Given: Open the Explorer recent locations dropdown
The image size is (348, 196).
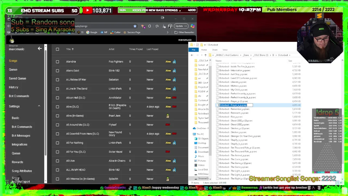Looking at the screenshot, I should pyautogui.click(x=202, y=55).
